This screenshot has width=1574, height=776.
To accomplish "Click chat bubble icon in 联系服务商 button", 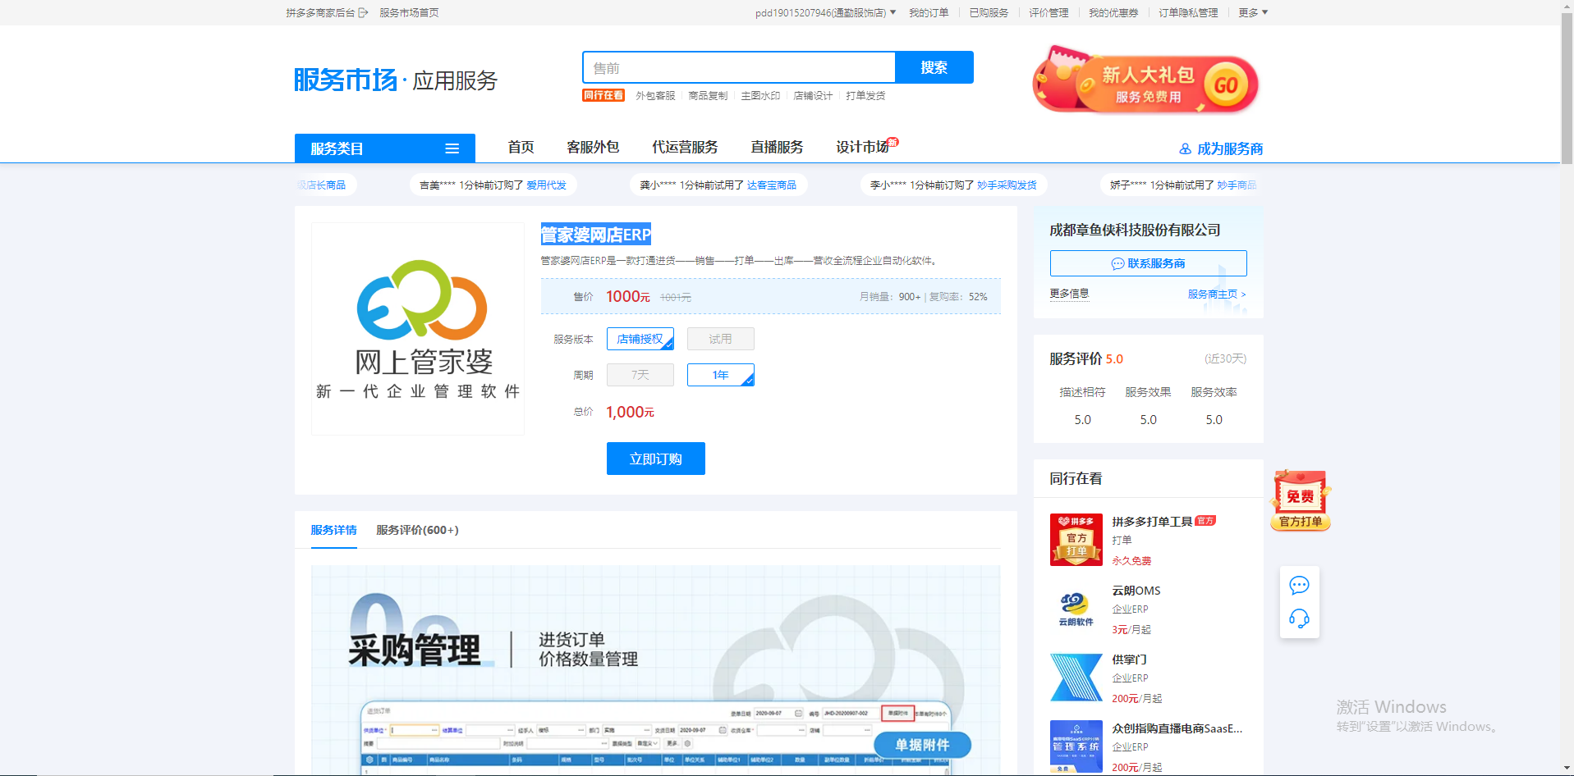I will pos(1117,264).
